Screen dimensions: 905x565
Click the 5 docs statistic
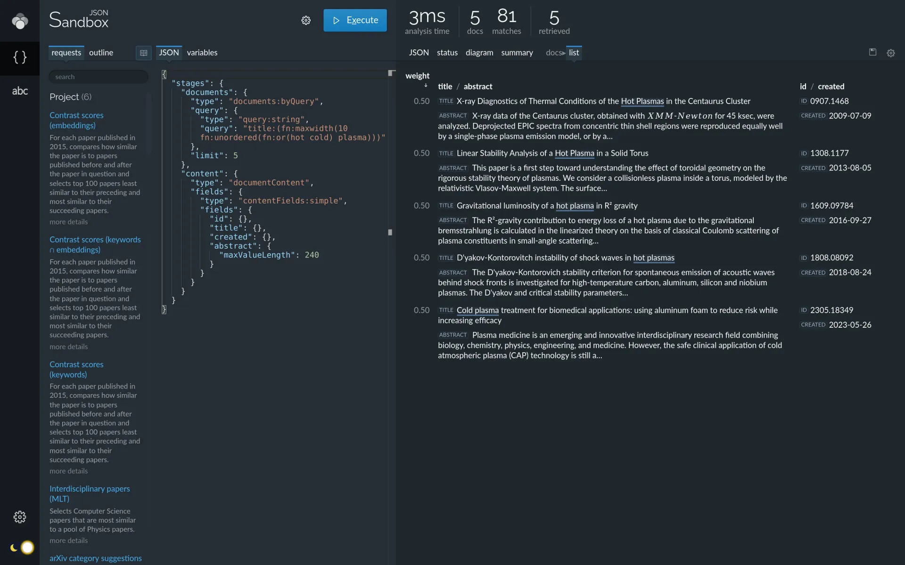point(475,21)
